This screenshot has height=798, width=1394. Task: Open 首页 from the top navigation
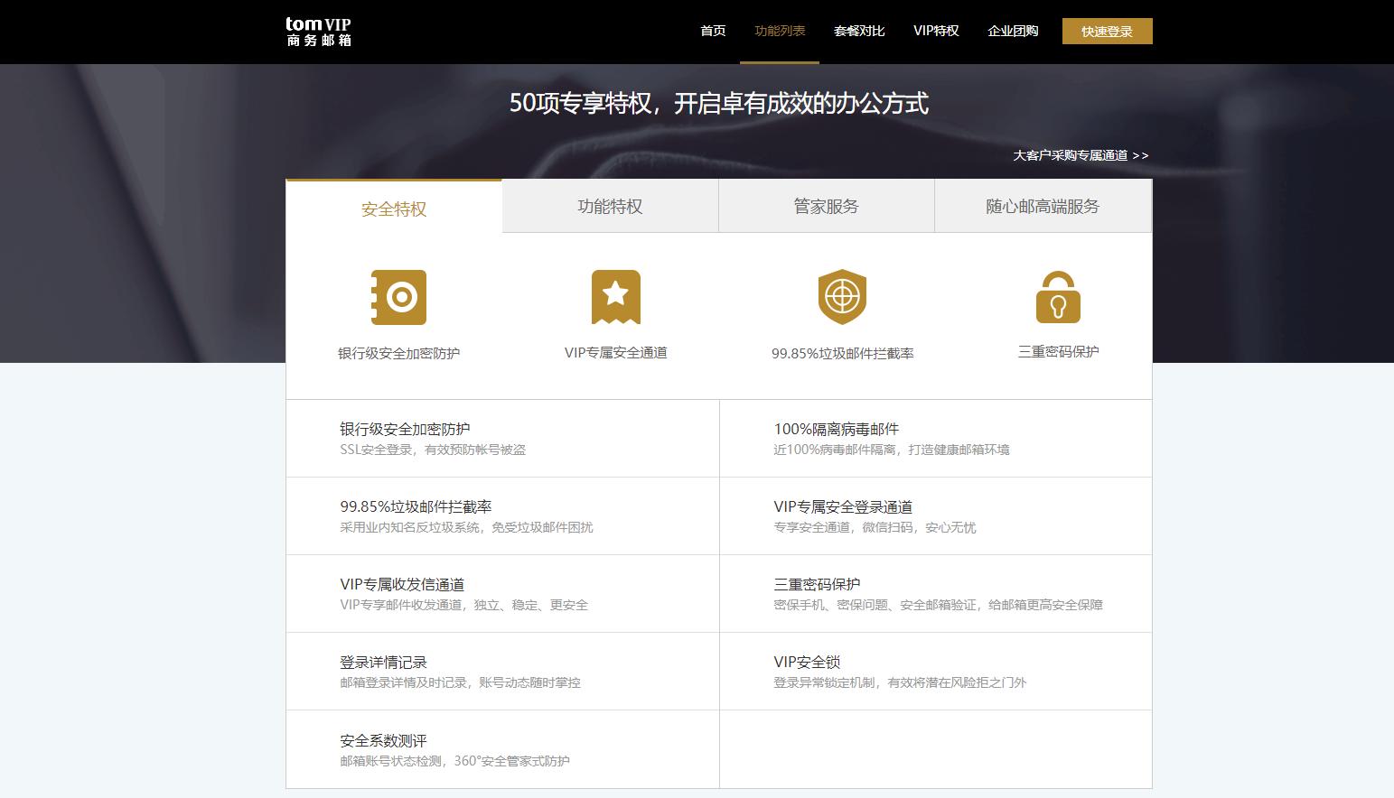click(713, 30)
